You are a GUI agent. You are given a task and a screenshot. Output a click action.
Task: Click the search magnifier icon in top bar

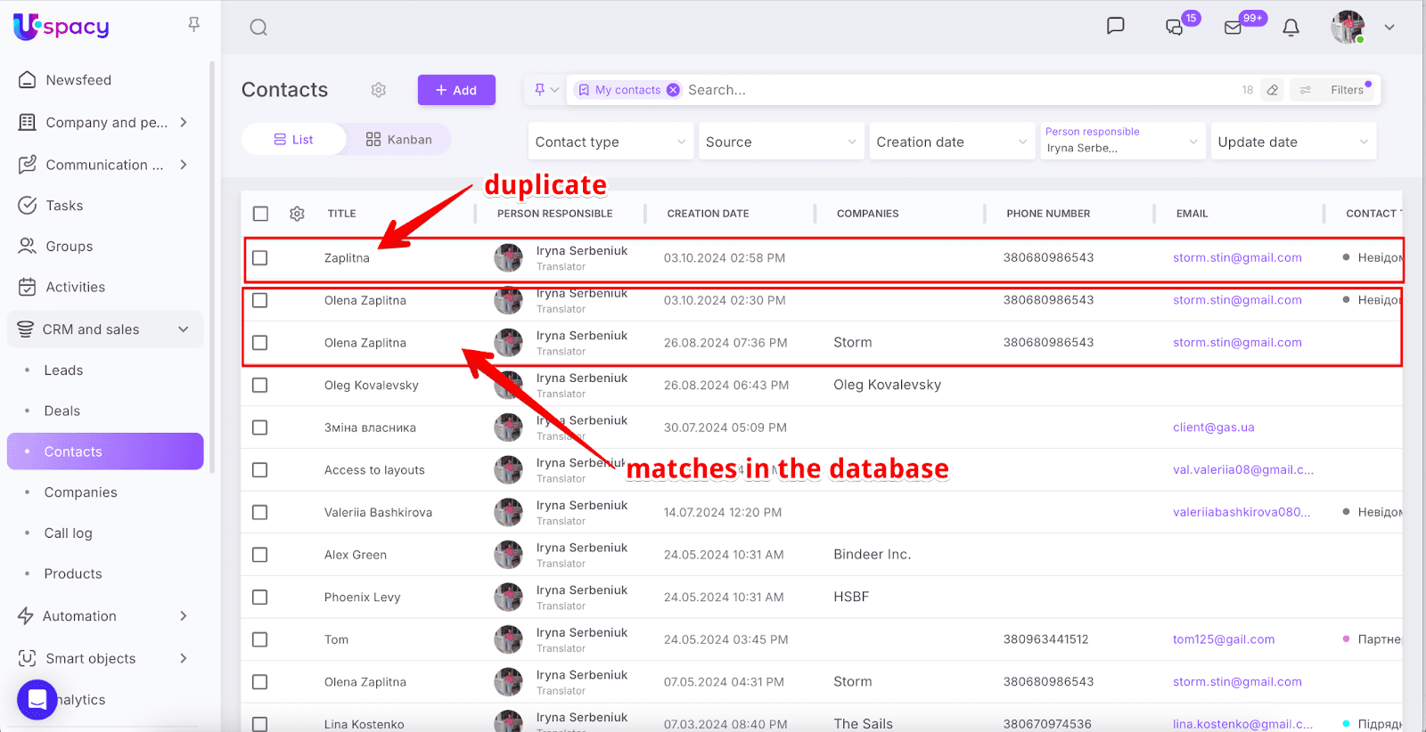pos(258,28)
